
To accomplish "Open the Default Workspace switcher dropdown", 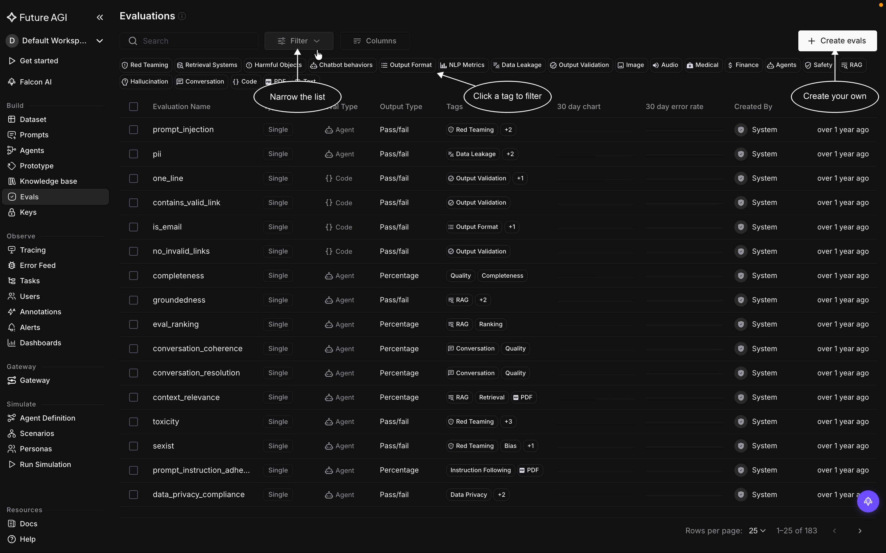I will click(55, 41).
